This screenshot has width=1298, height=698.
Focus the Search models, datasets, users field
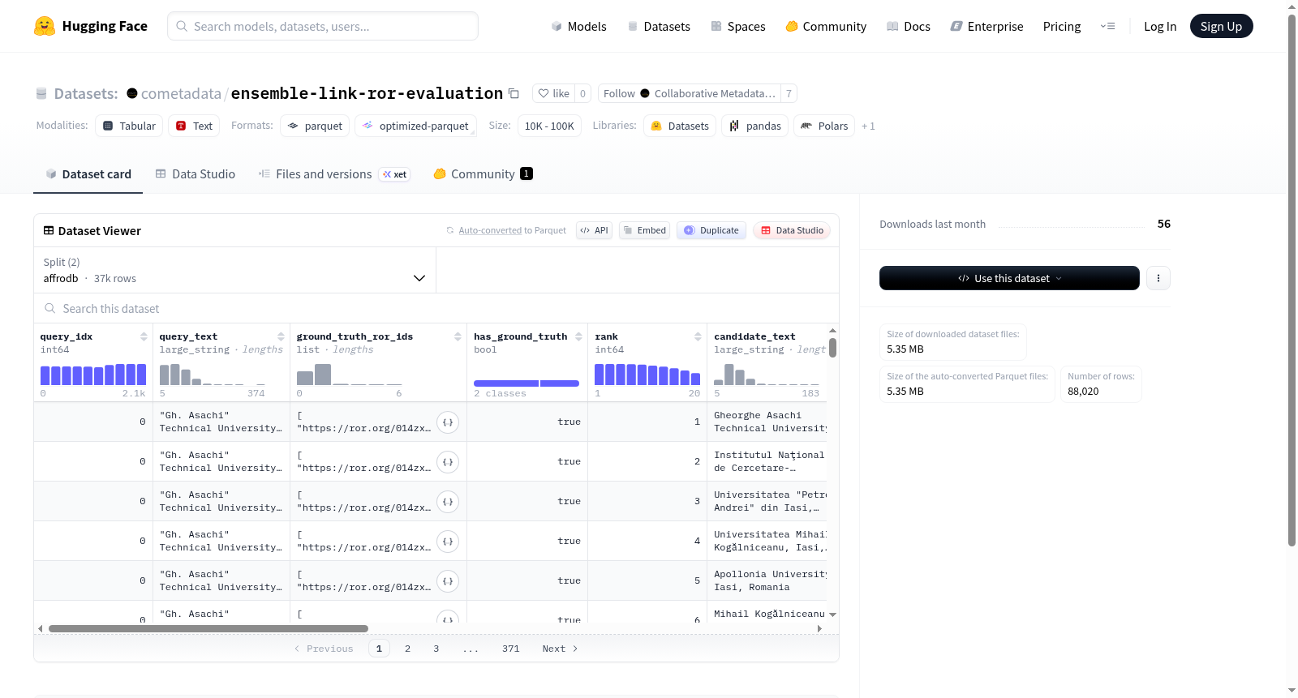coord(323,26)
